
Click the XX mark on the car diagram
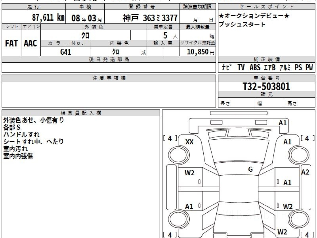coord(189,142)
